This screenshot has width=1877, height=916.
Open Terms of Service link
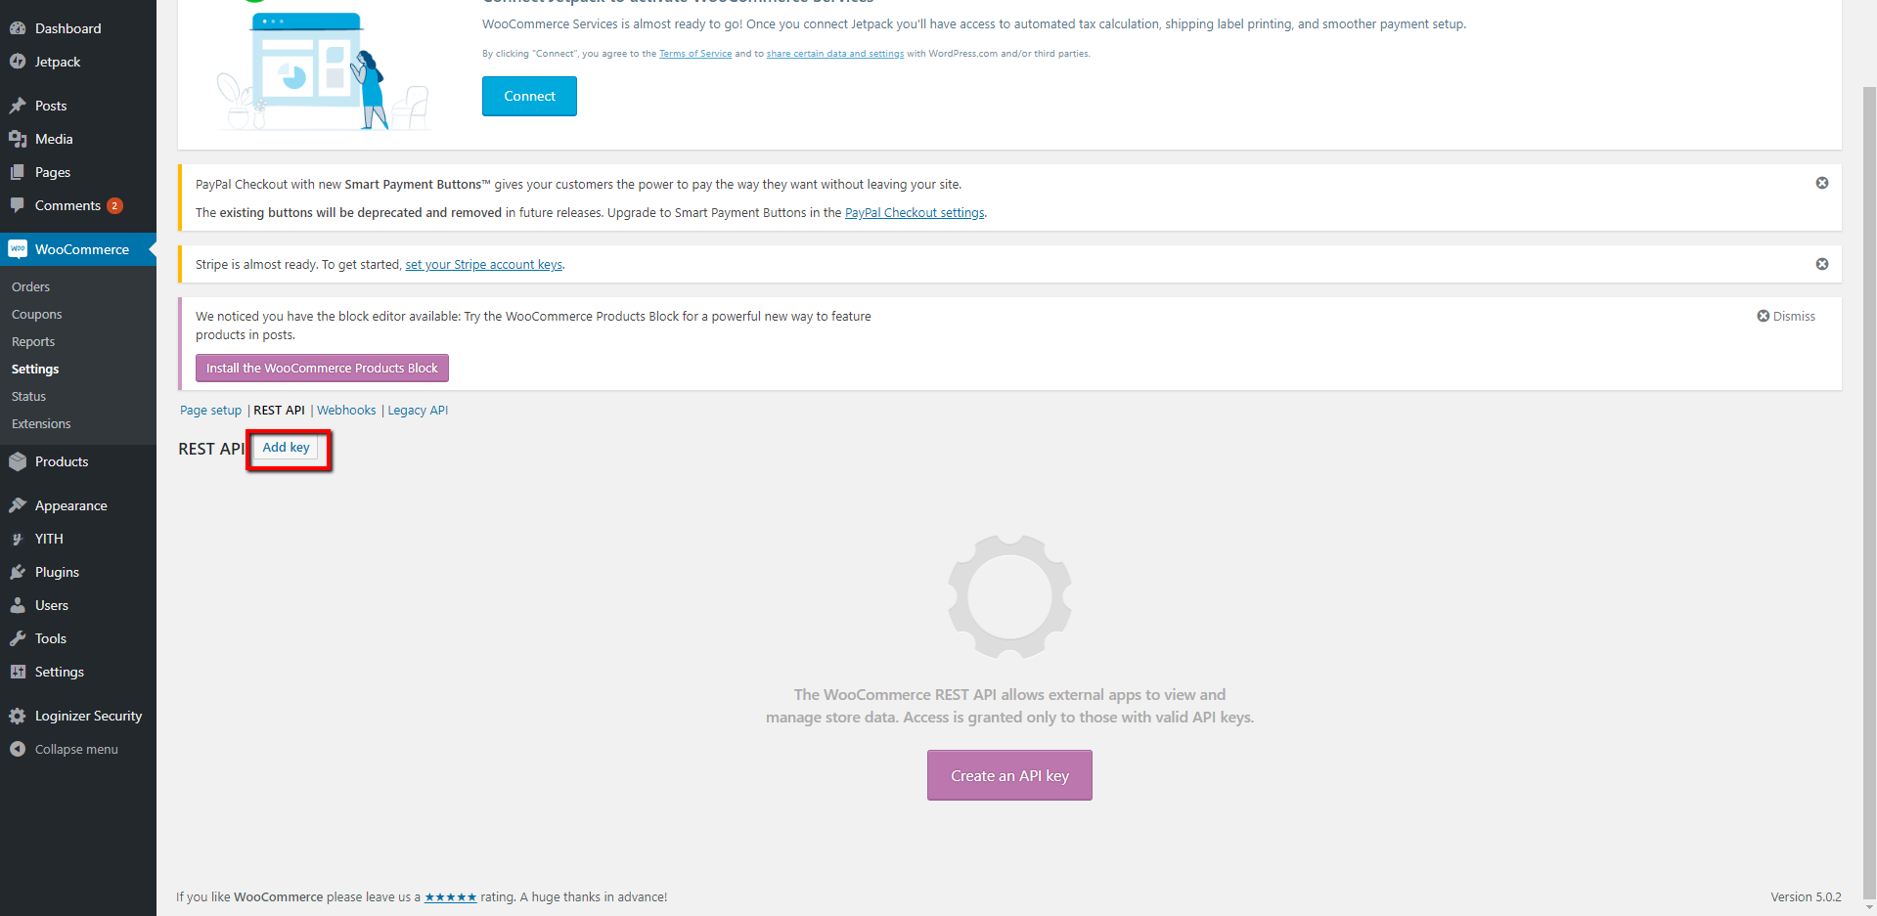695,54
